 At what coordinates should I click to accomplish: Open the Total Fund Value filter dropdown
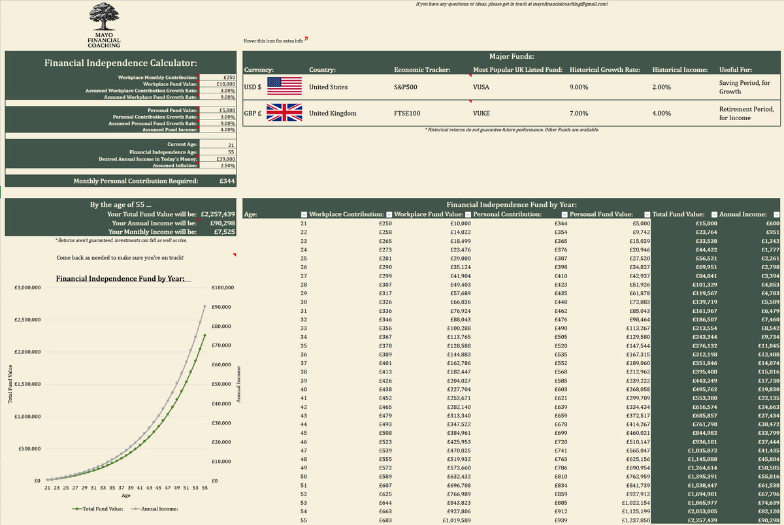(715, 214)
